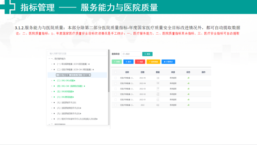Expand the (六) DRG node arrow

pos(52,97)
